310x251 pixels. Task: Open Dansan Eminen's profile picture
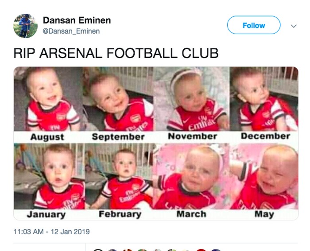pos(25,26)
